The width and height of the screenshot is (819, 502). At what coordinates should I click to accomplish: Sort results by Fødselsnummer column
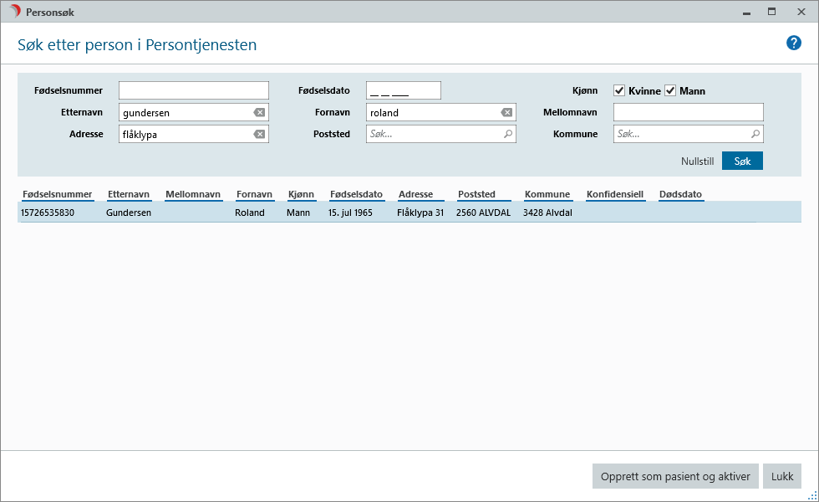(57, 195)
